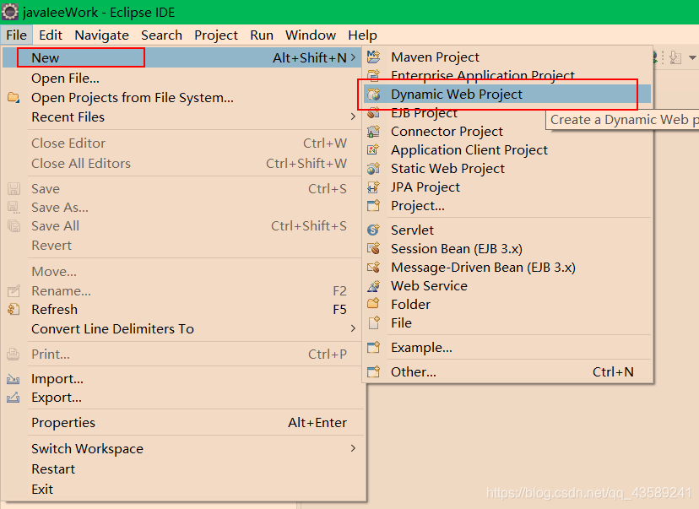Image resolution: width=699 pixels, height=509 pixels.
Task: Select Restart from File menu
Action: click(x=182, y=468)
